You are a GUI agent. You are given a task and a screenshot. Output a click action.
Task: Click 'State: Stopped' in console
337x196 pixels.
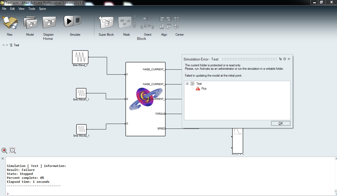tap(20, 174)
